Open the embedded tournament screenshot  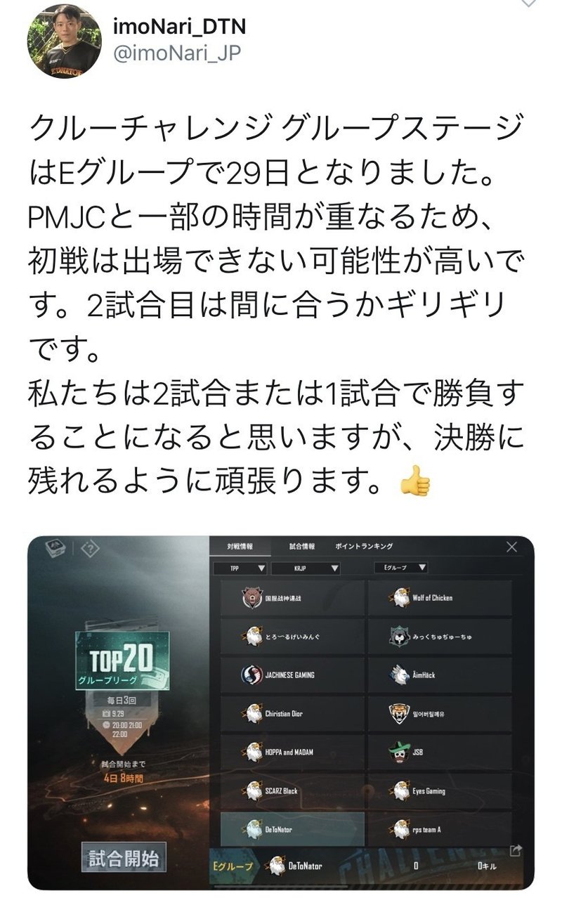[x=280, y=712]
